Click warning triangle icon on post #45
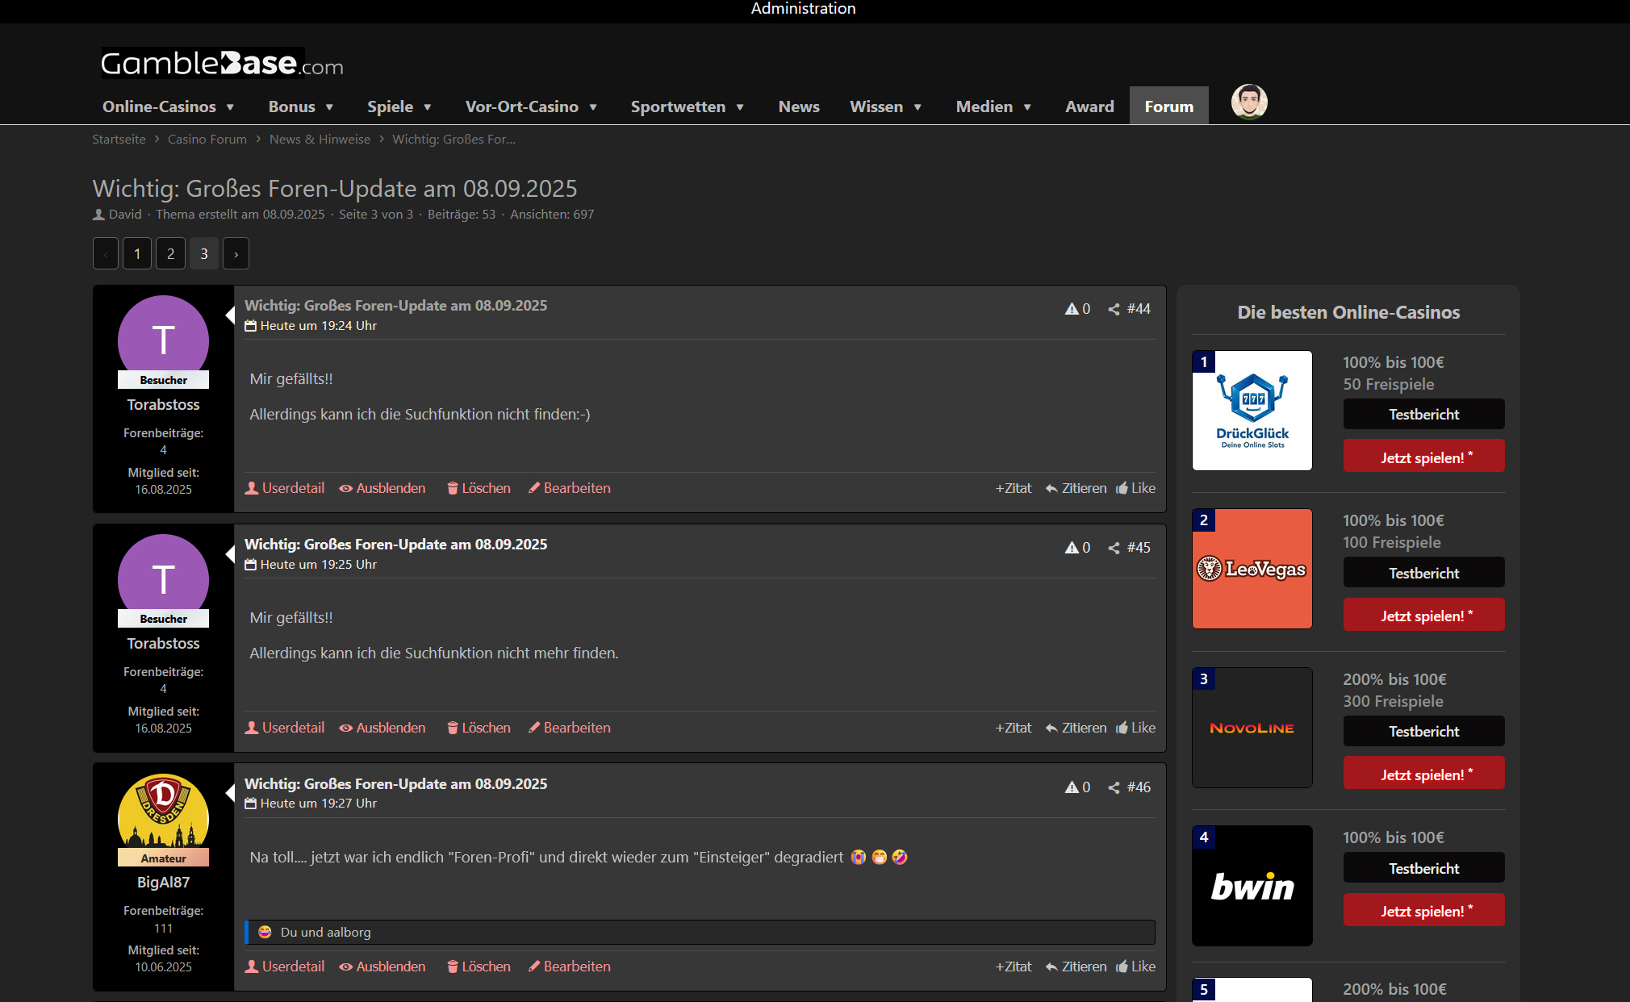 coord(1072,548)
